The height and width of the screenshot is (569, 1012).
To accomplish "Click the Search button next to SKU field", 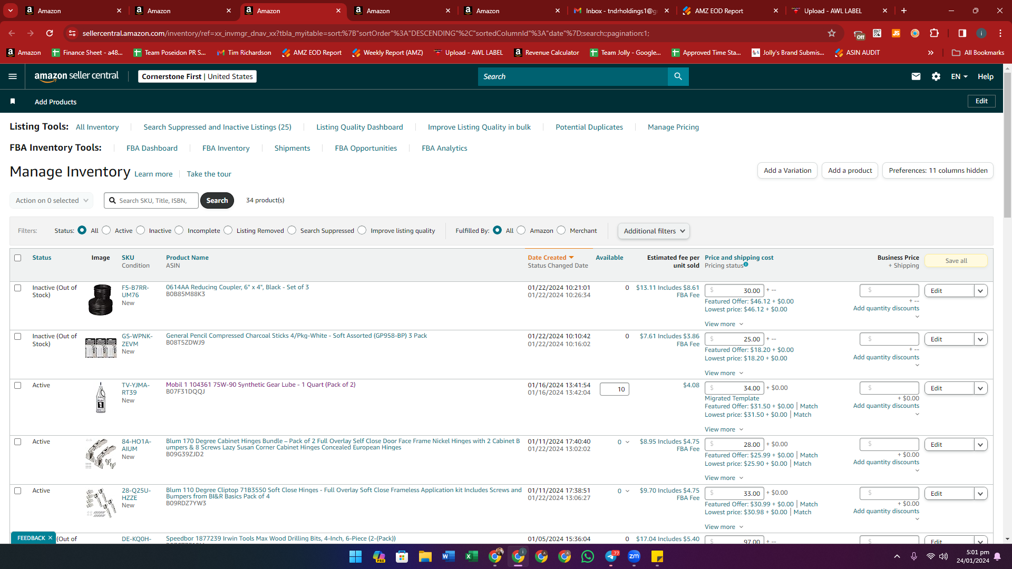I will pyautogui.click(x=217, y=200).
